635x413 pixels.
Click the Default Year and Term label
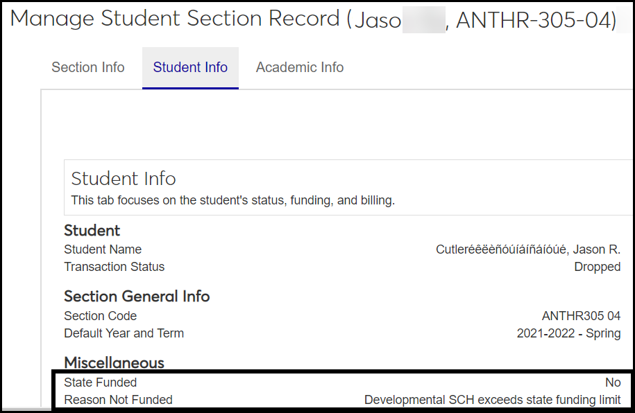tap(124, 333)
